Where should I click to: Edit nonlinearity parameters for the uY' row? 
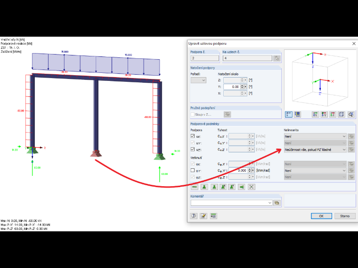(x=351, y=143)
